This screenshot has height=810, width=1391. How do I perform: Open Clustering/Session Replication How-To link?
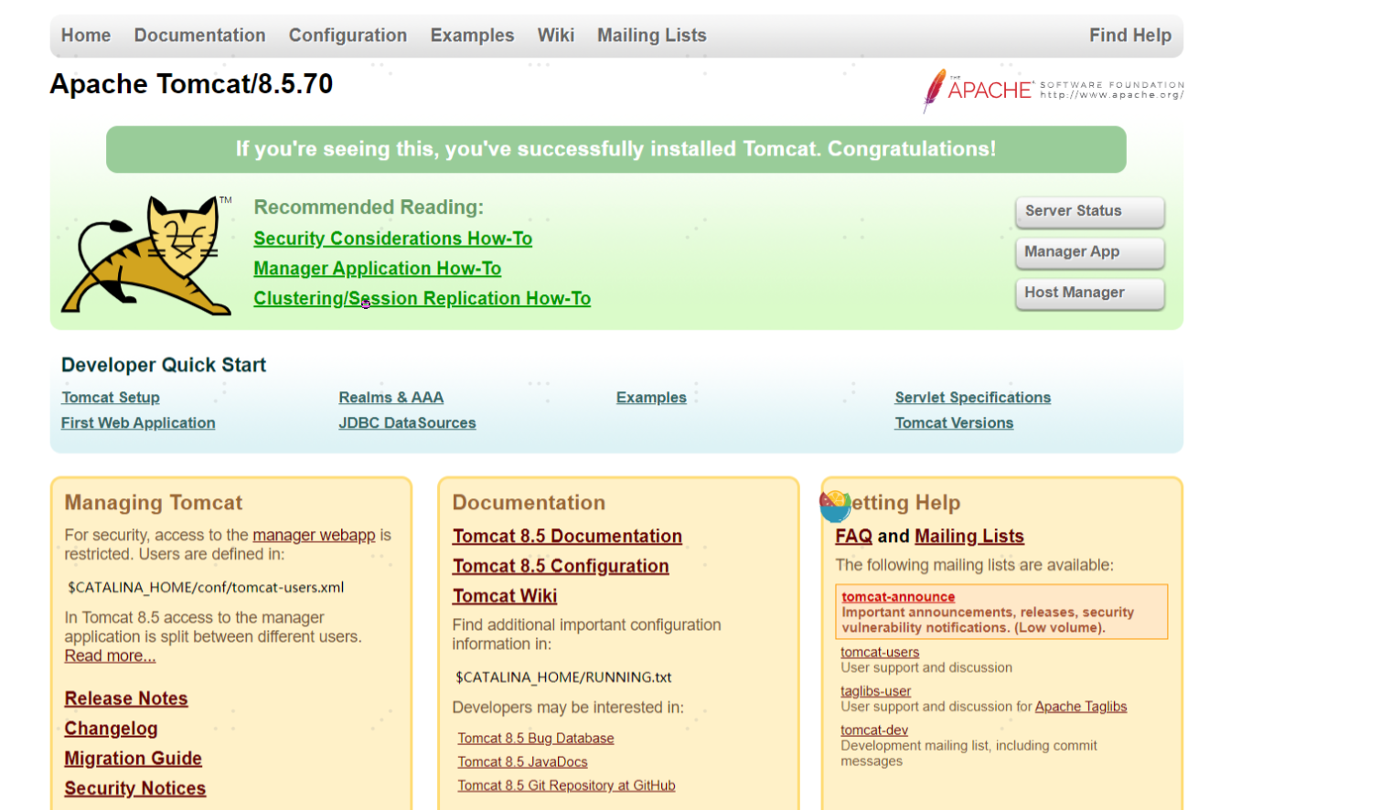coord(423,299)
